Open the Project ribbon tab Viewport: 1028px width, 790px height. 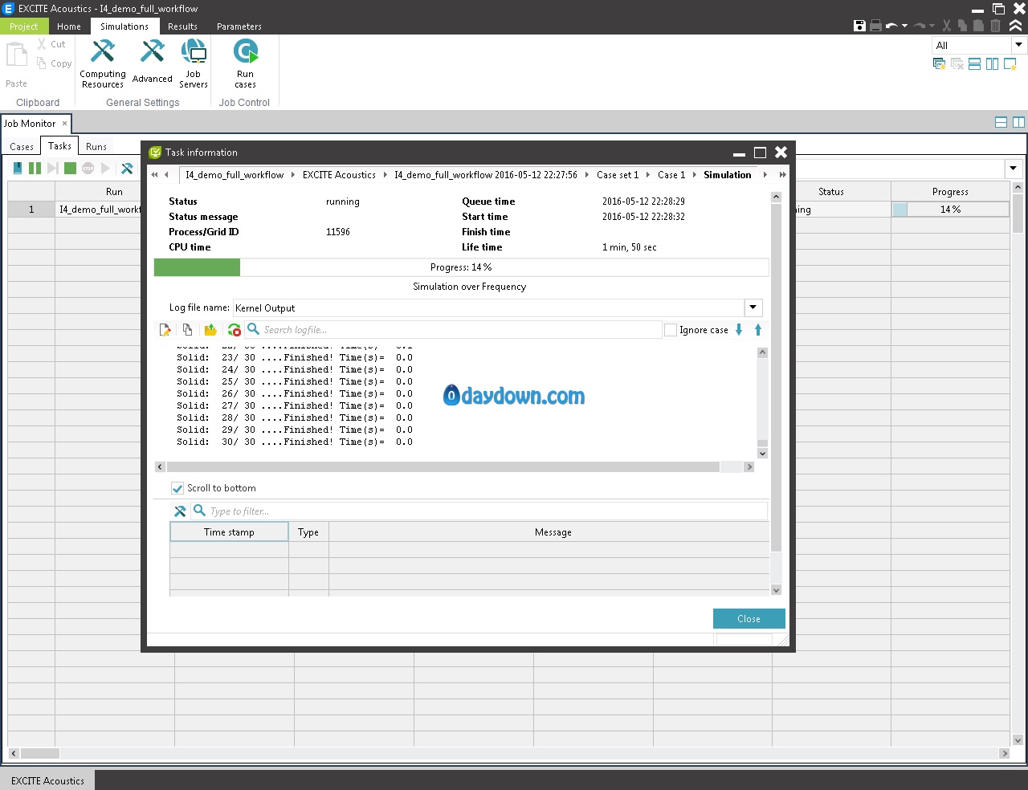point(23,26)
